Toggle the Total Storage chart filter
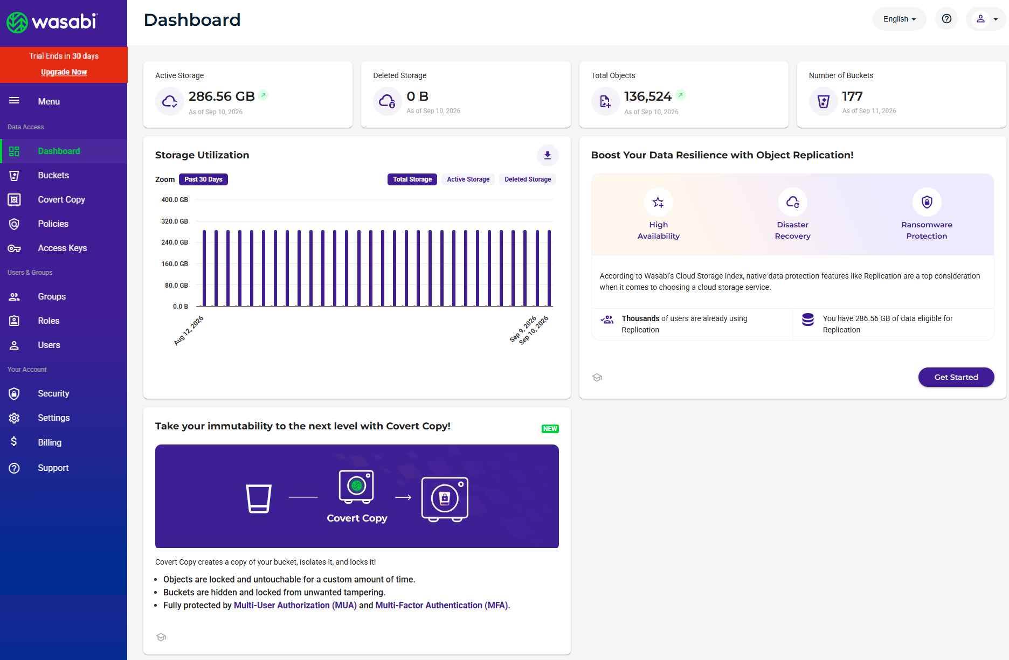 tap(412, 179)
